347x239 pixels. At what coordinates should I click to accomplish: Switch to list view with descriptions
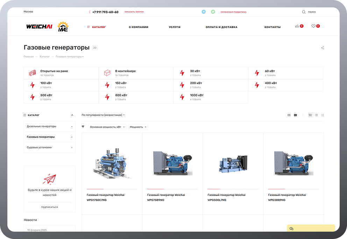click(316, 115)
